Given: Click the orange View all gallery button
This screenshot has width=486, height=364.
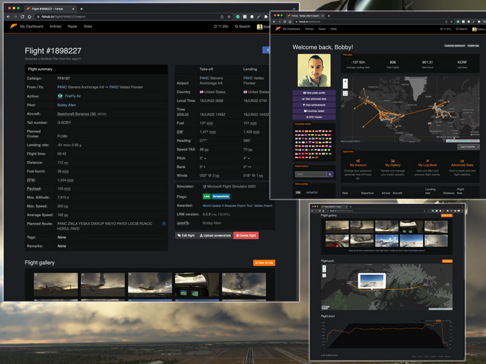Looking at the screenshot, I should [x=264, y=263].
